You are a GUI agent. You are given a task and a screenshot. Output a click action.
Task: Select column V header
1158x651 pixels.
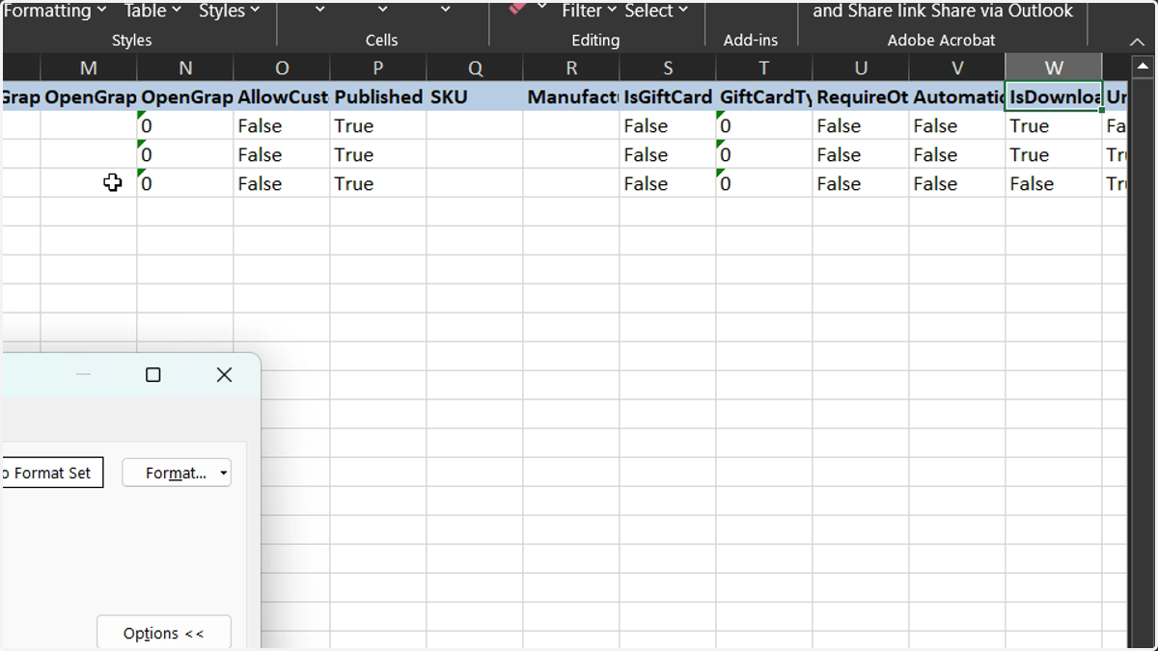pyautogui.click(x=957, y=68)
